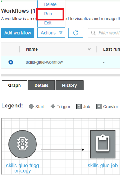Click the skills-glue-workflow name text
This screenshot has height=176, width=120.
pyautogui.click(x=44, y=62)
